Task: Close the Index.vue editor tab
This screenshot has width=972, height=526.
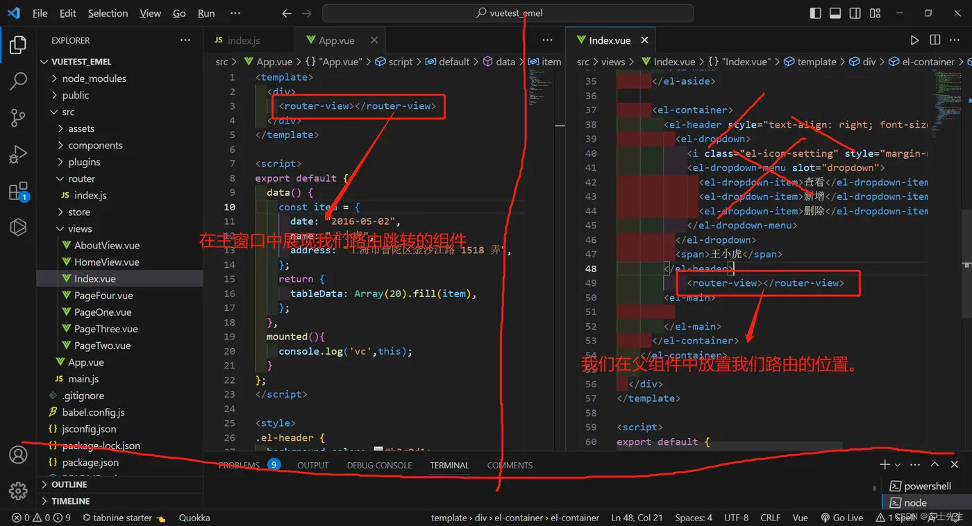Action: (644, 40)
